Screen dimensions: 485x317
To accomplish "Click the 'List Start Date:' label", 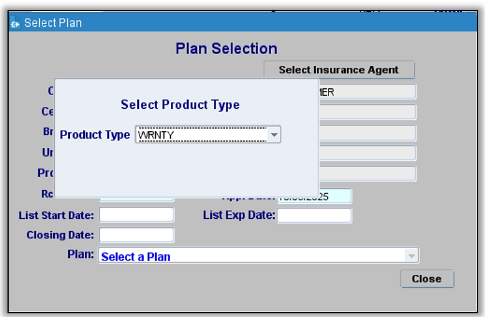I will tap(57, 215).
